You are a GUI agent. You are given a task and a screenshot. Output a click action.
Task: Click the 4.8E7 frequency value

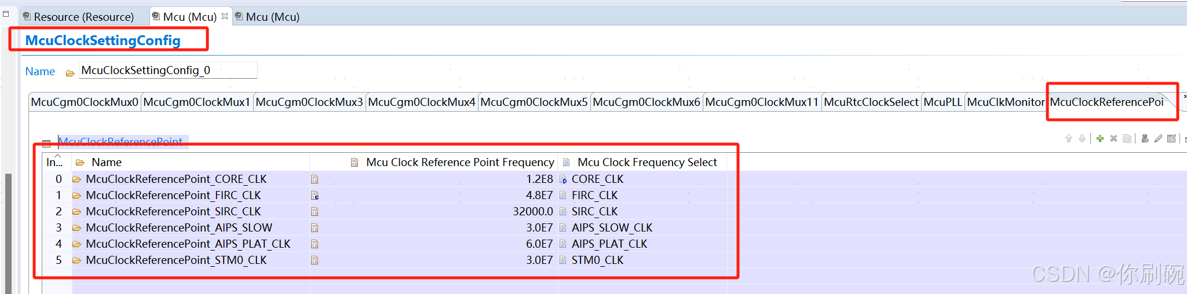(x=539, y=196)
